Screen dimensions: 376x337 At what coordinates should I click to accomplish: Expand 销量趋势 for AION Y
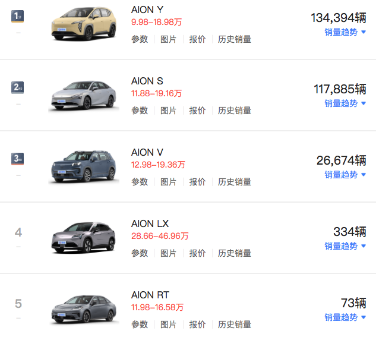click(345, 32)
